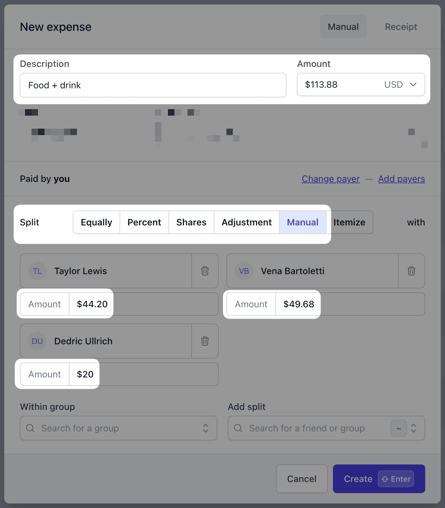Switch split mode to Shares
Image resolution: width=445 pixels, height=508 pixels.
pyautogui.click(x=191, y=222)
